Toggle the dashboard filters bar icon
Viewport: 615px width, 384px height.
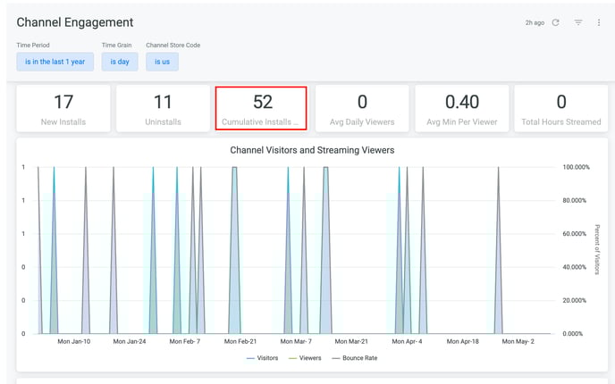[x=578, y=22]
